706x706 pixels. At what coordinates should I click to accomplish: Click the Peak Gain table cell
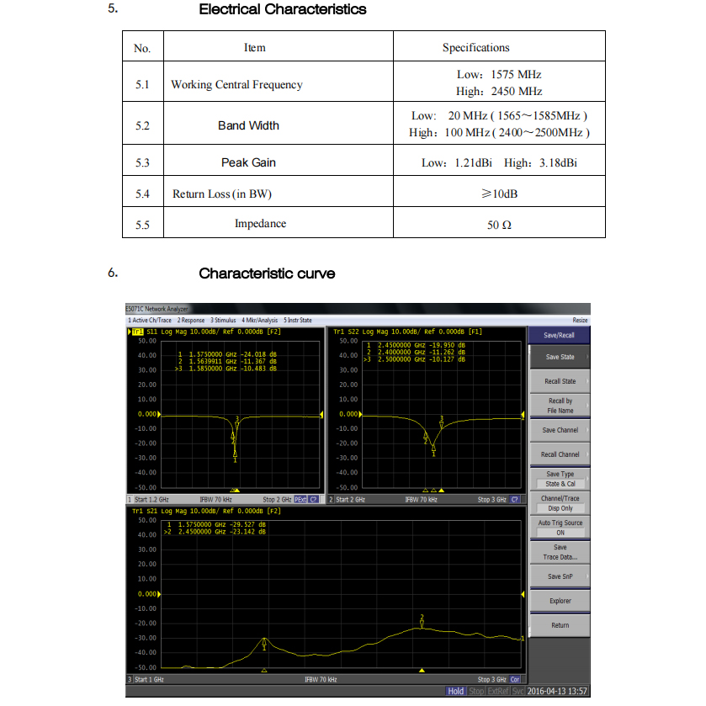(x=279, y=160)
